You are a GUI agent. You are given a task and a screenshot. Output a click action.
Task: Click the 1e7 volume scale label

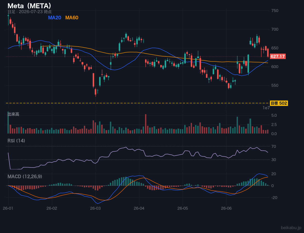point(266,108)
